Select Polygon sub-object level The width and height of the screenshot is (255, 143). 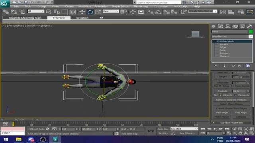coord(224,53)
